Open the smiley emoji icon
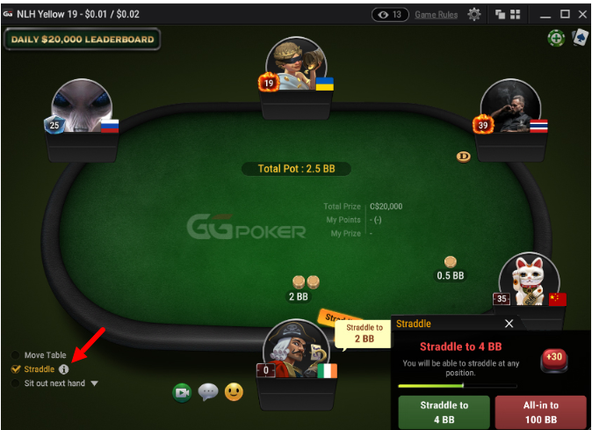592x430 pixels. pos(234,392)
